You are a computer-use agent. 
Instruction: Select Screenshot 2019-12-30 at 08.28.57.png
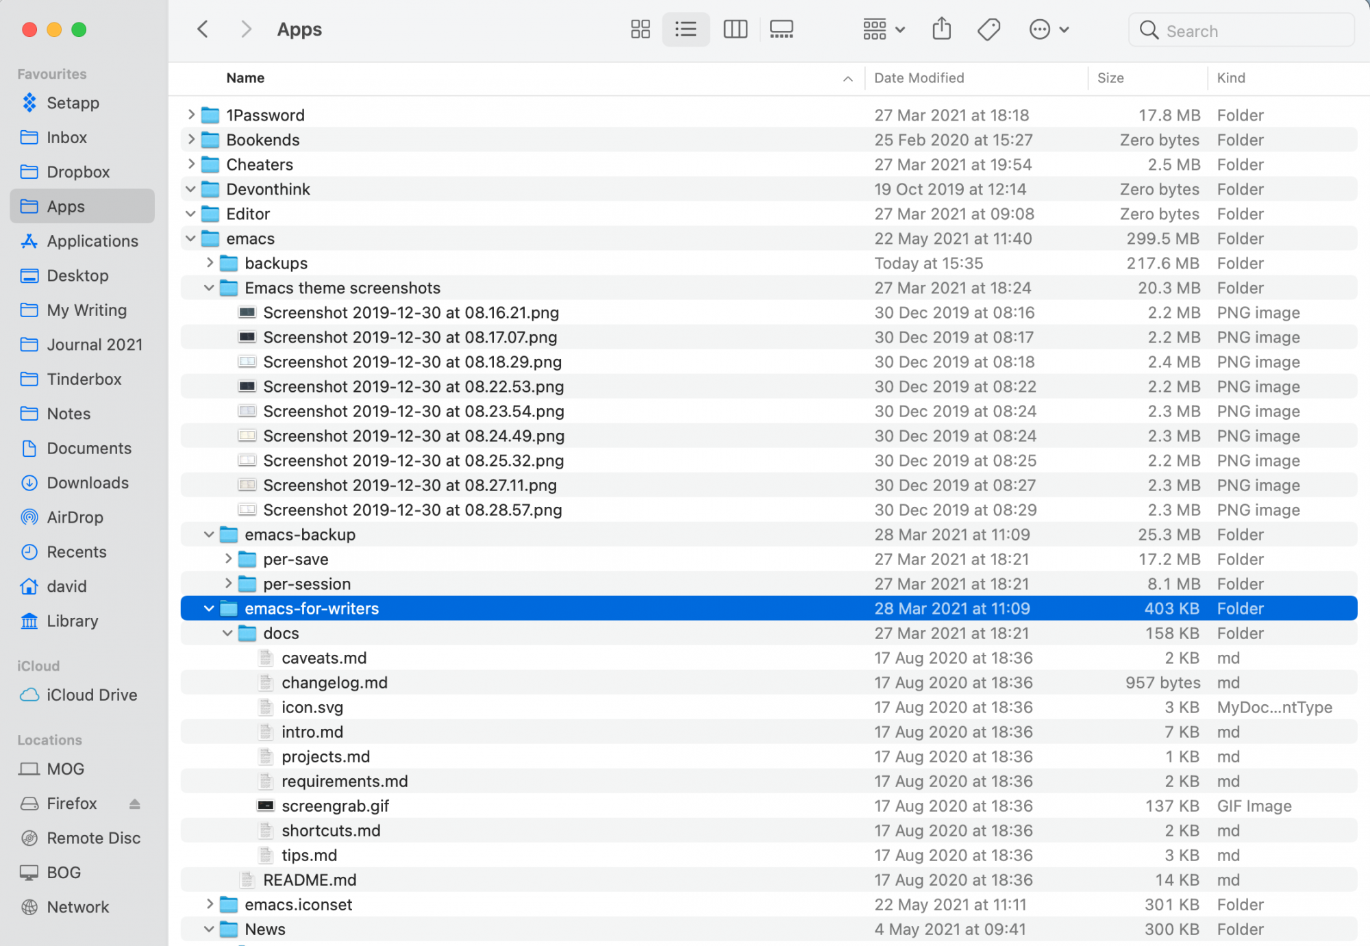[769, 510]
